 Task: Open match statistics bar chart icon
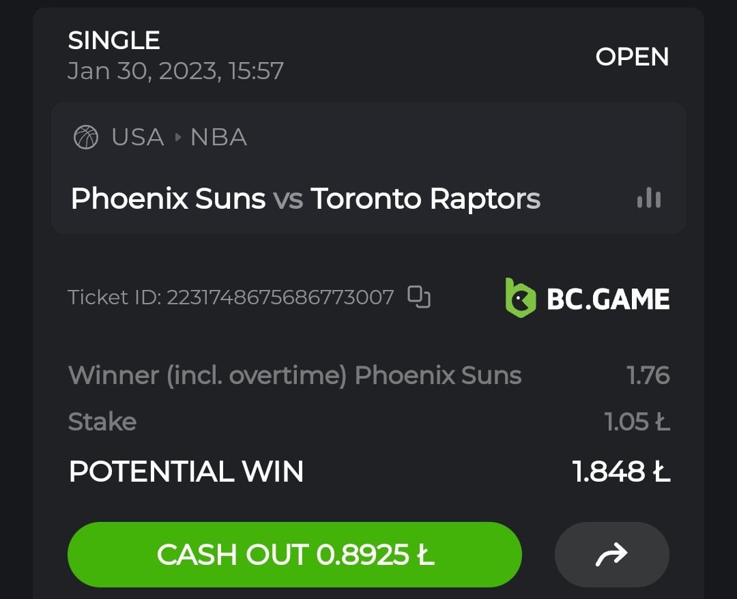coord(648,199)
